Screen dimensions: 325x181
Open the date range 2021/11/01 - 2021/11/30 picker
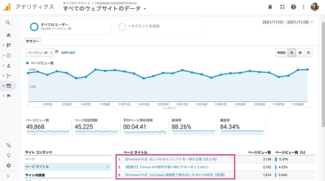(288, 22)
